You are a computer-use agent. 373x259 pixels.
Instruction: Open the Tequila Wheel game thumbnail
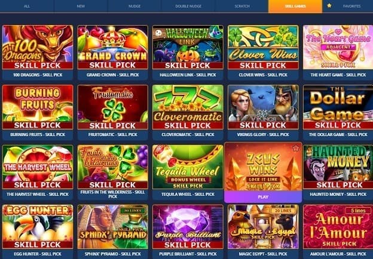pos(188,167)
